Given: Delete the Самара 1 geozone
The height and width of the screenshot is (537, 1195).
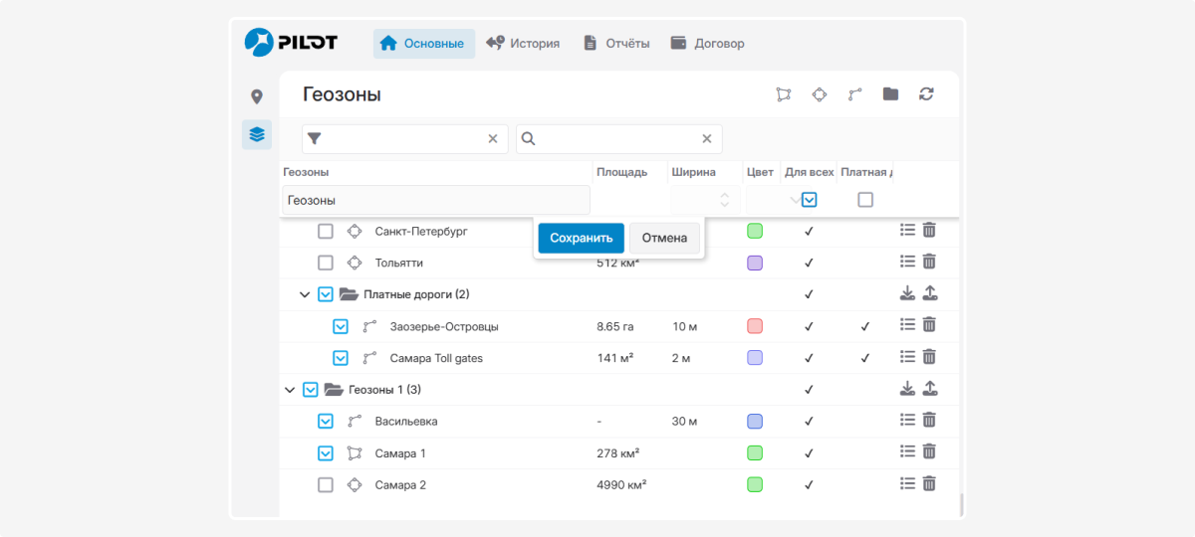Looking at the screenshot, I should [929, 452].
